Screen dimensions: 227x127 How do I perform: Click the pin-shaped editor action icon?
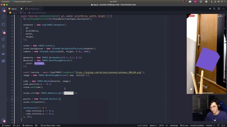pos(210,9)
